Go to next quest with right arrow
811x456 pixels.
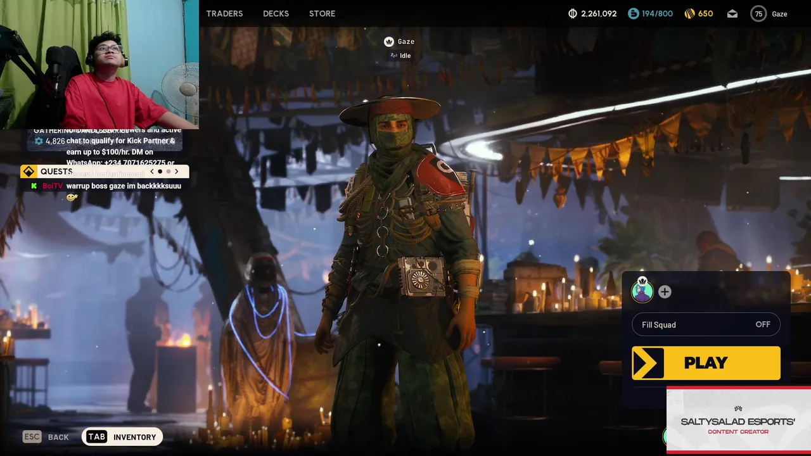coord(177,172)
